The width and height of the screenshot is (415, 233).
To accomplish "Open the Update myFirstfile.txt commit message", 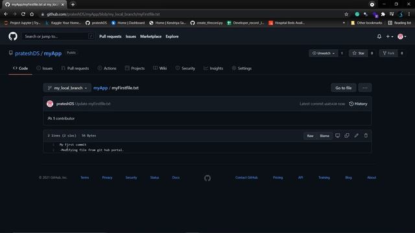I will pos(93,104).
